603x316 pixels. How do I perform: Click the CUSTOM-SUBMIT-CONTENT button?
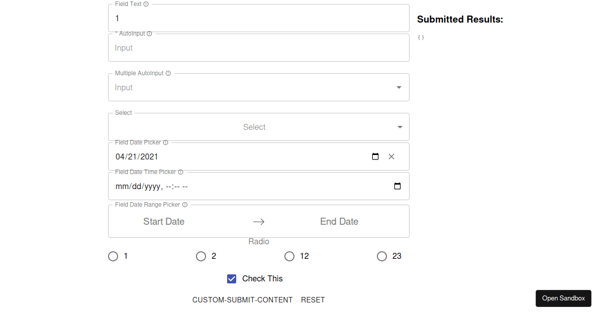click(243, 299)
